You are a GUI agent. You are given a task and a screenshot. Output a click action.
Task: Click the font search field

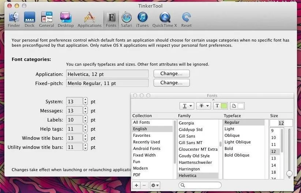pyautogui.click(x=200, y=185)
